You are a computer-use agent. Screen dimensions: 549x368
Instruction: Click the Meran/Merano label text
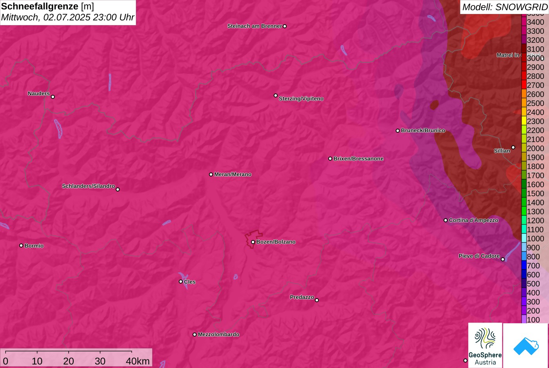[233, 175]
